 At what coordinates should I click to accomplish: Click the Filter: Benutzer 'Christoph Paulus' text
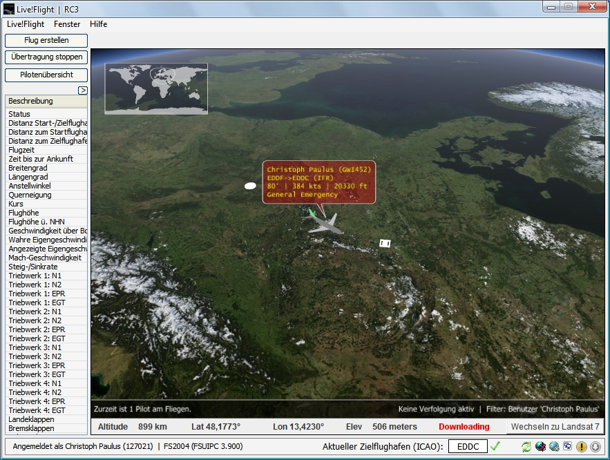543,409
